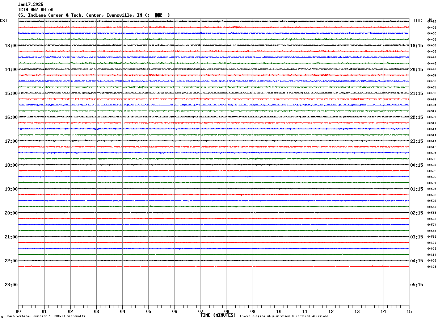Select the 19:00 CST time label
The height and width of the screenshot is (321, 438).
click(11, 189)
